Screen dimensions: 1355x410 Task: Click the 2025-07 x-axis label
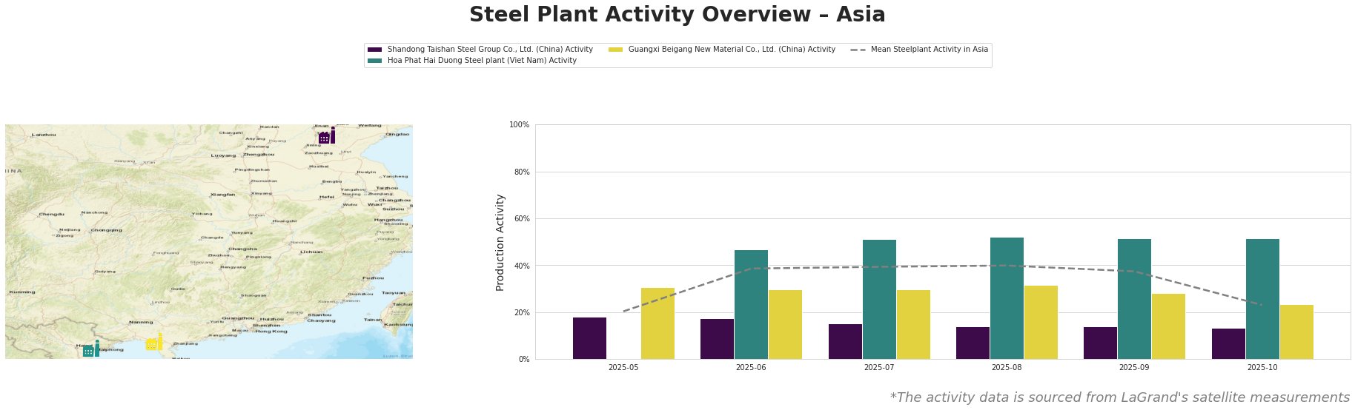coord(878,367)
